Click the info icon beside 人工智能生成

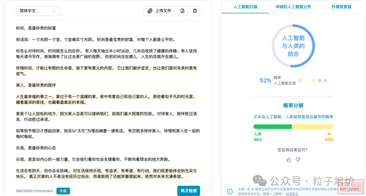point(301,81)
